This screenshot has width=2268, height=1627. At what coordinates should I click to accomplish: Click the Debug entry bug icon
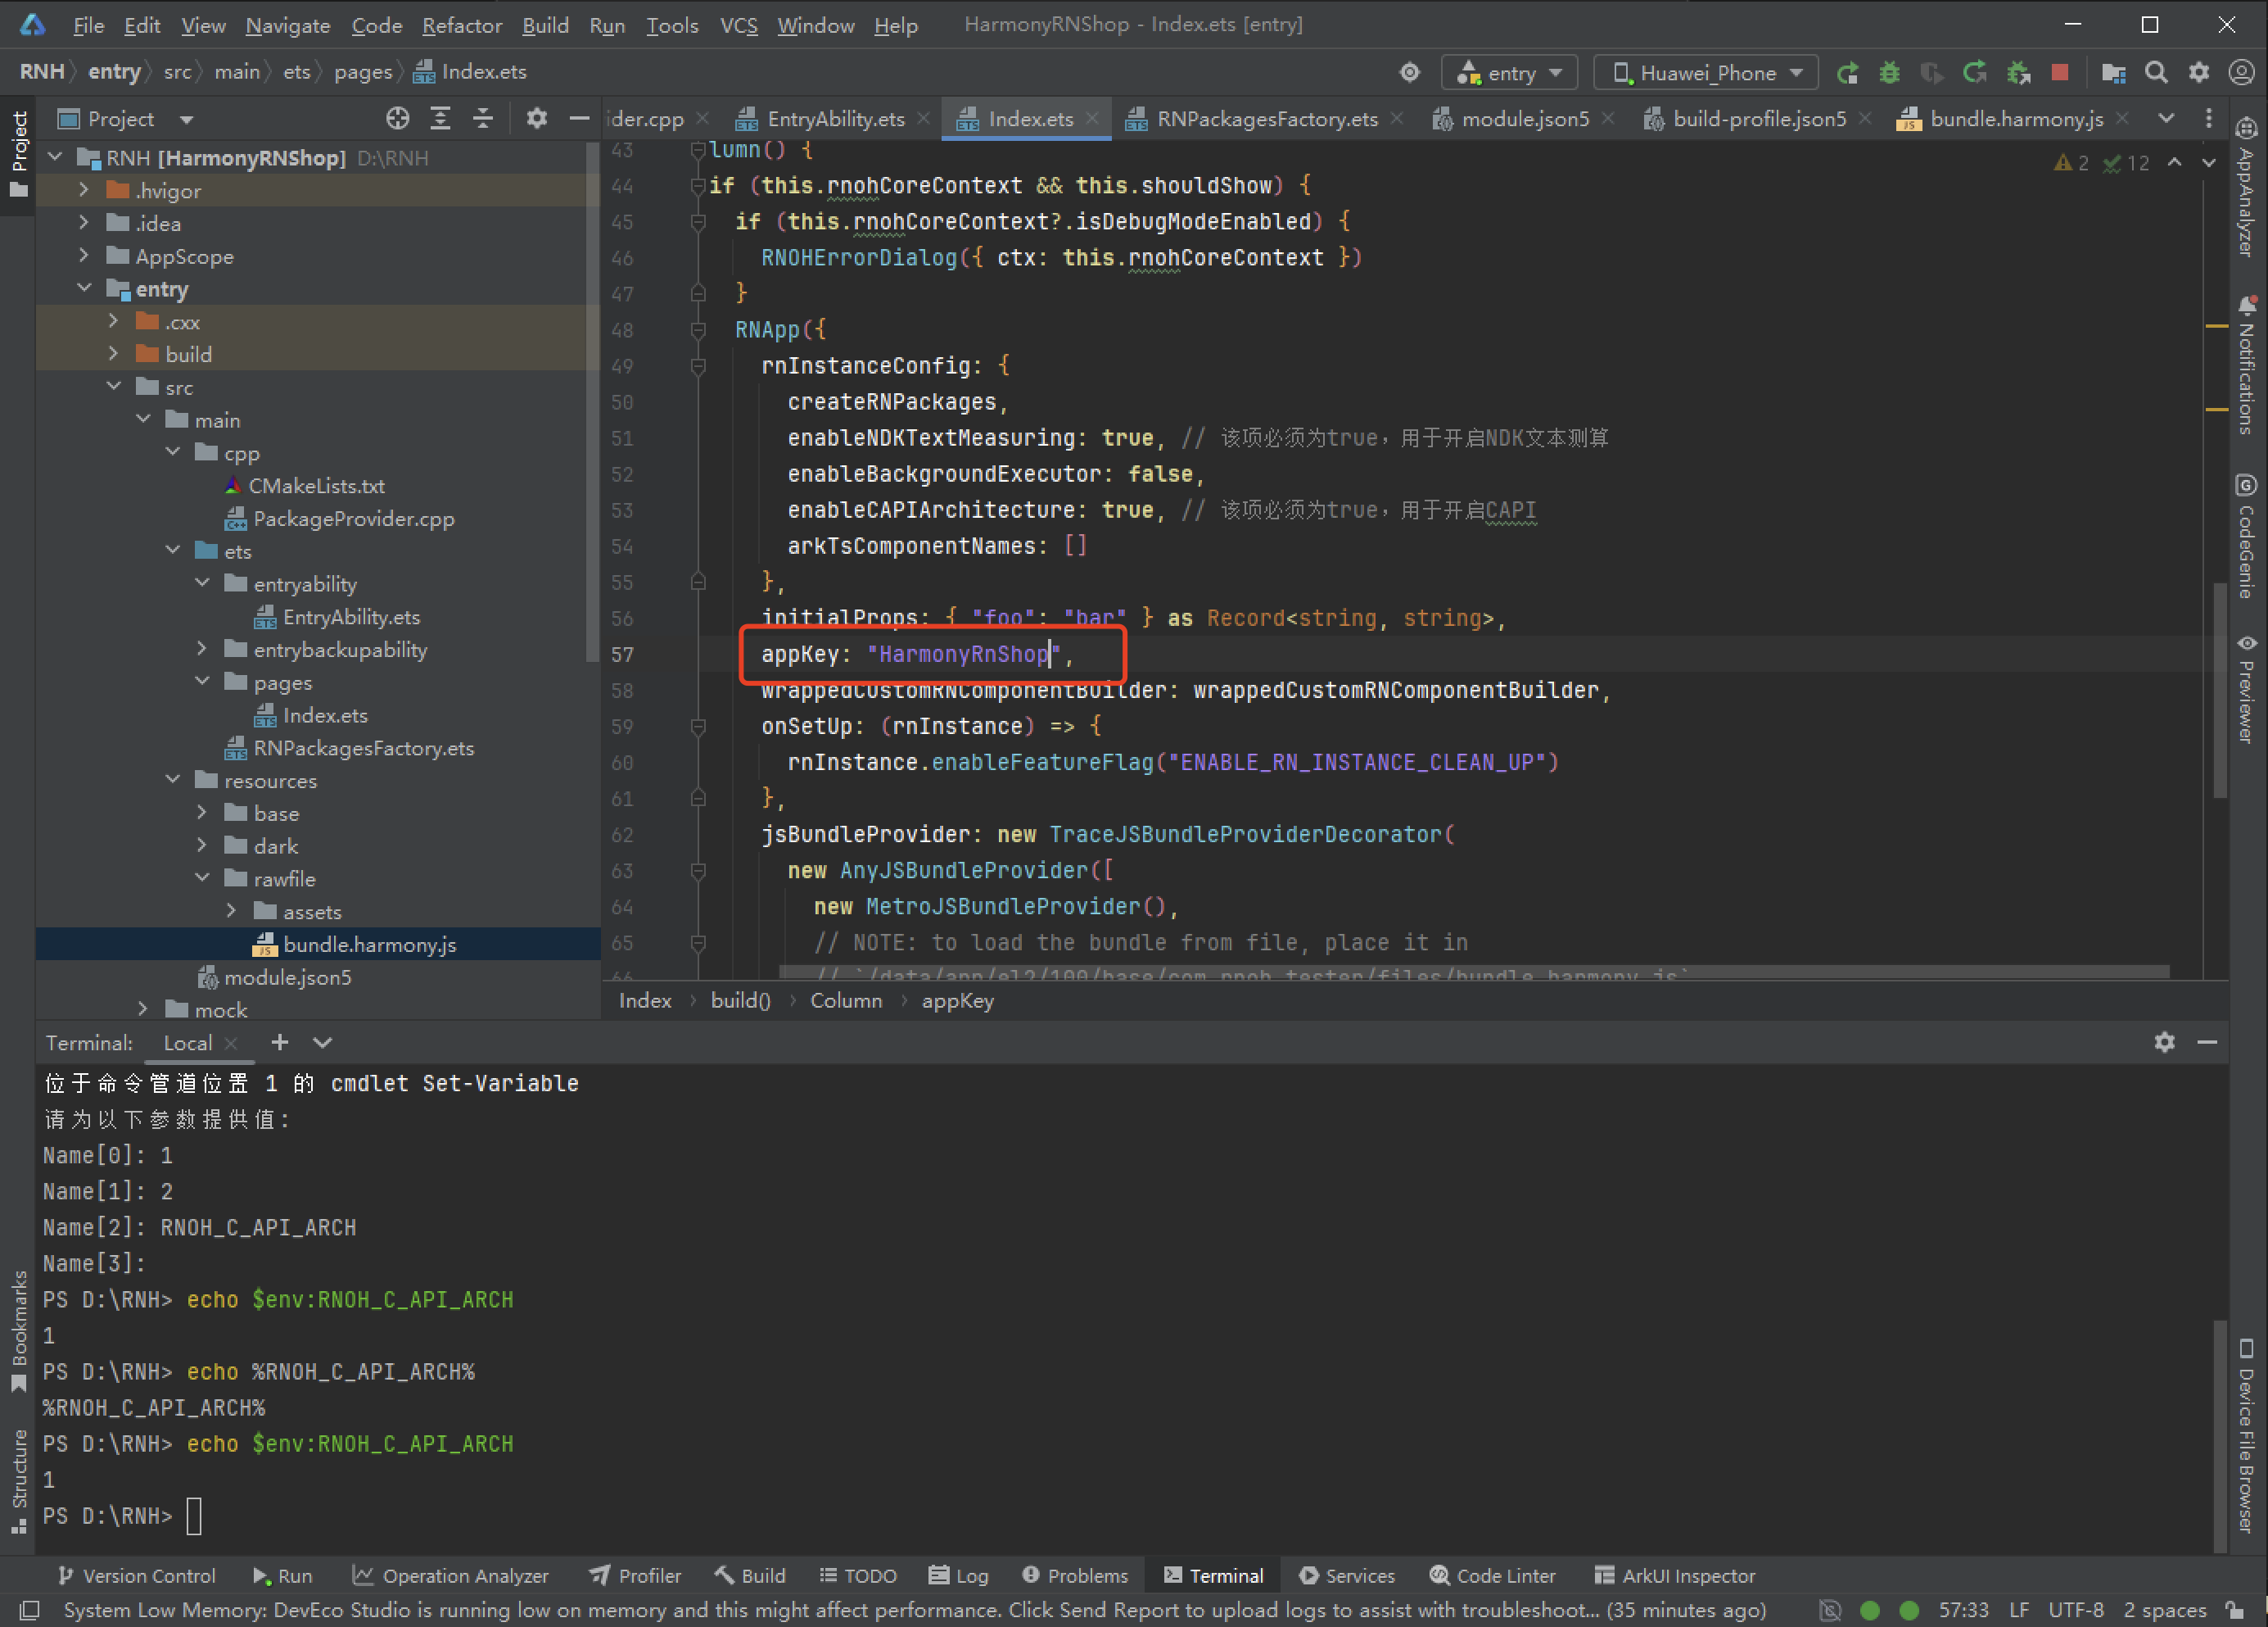point(1889,73)
